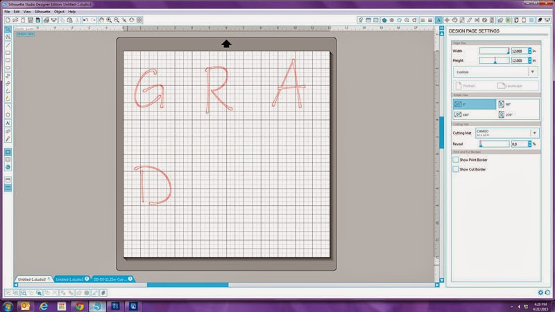Screen dimensions: 555x312
Task: Choose the Draw a Rectangle tool
Action: 8,53
